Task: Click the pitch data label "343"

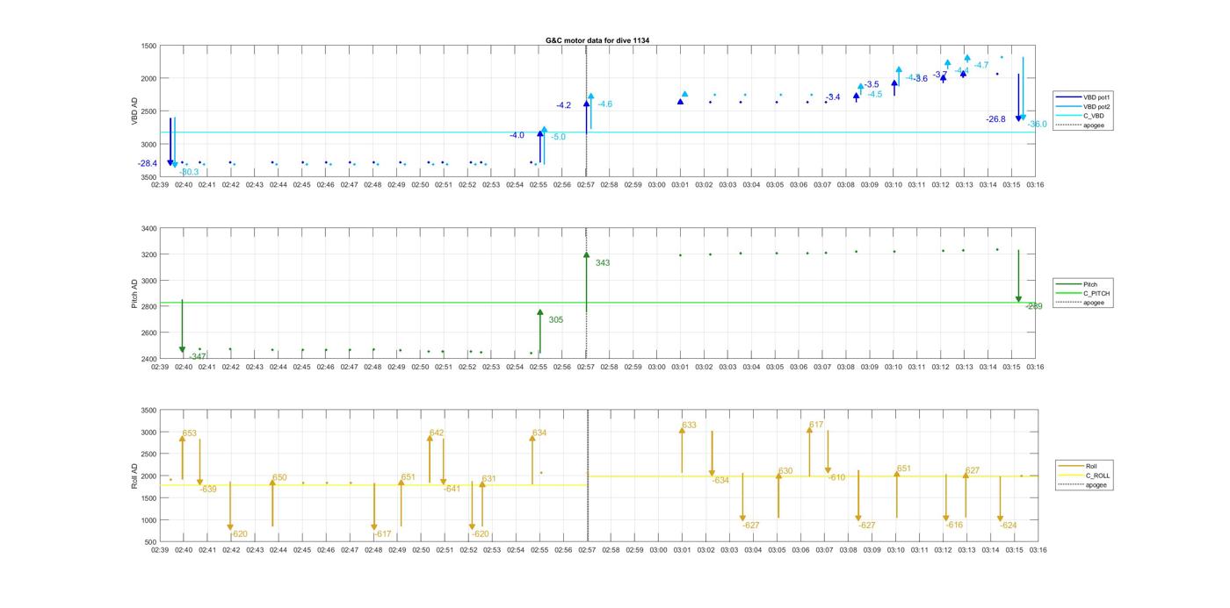Action: pos(603,262)
